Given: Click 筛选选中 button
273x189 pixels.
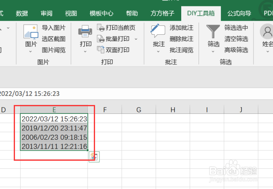Looking at the screenshot, I should pyautogui.click(x=236, y=27).
